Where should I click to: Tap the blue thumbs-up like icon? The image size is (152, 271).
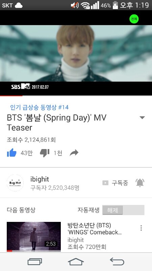[11, 153]
